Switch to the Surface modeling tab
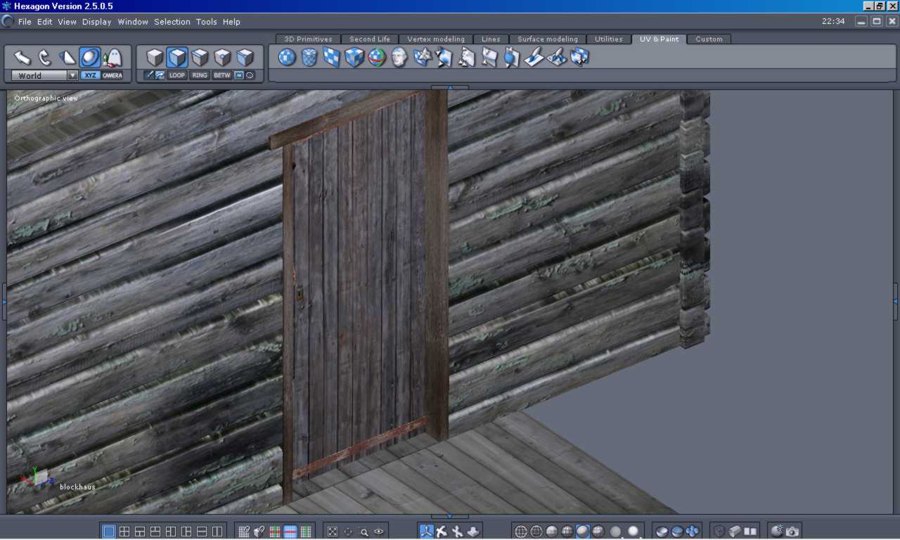Viewport: 900px width, 540px height. pyautogui.click(x=548, y=39)
